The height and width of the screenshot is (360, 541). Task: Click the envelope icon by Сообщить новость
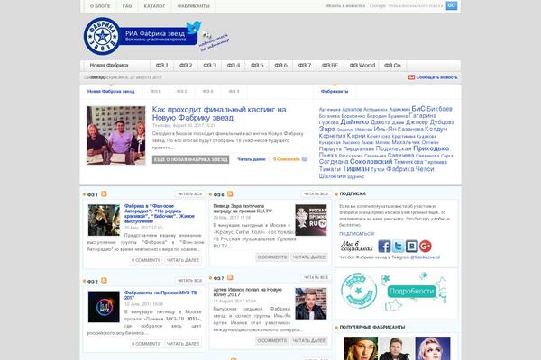coord(411,77)
